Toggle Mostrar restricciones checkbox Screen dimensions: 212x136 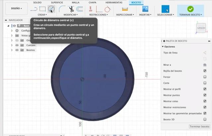[x=205, y=107]
